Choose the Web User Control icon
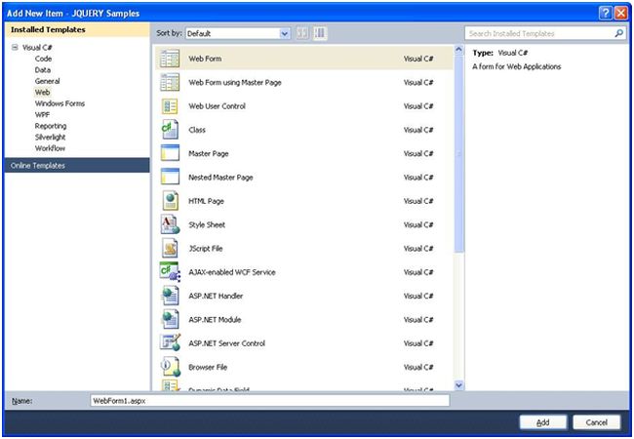 (170, 106)
